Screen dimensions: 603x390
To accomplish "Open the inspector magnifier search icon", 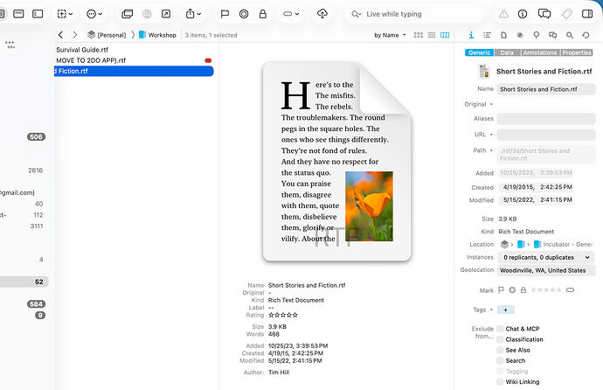I will pos(570,35).
